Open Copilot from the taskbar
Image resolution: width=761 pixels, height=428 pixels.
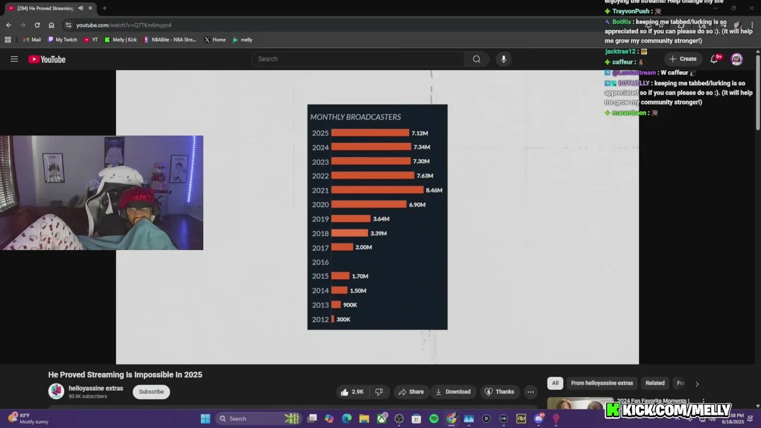pyautogui.click(x=329, y=418)
